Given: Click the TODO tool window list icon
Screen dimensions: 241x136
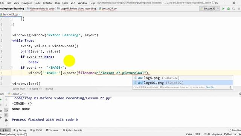Looking at the screenshot, I should [31, 130].
